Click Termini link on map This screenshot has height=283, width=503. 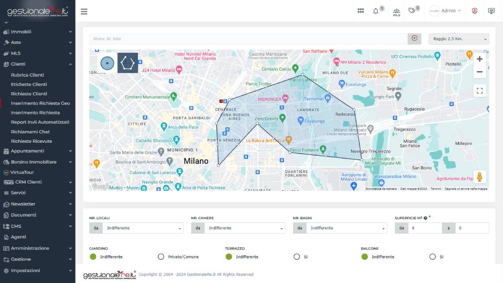(436, 189)
